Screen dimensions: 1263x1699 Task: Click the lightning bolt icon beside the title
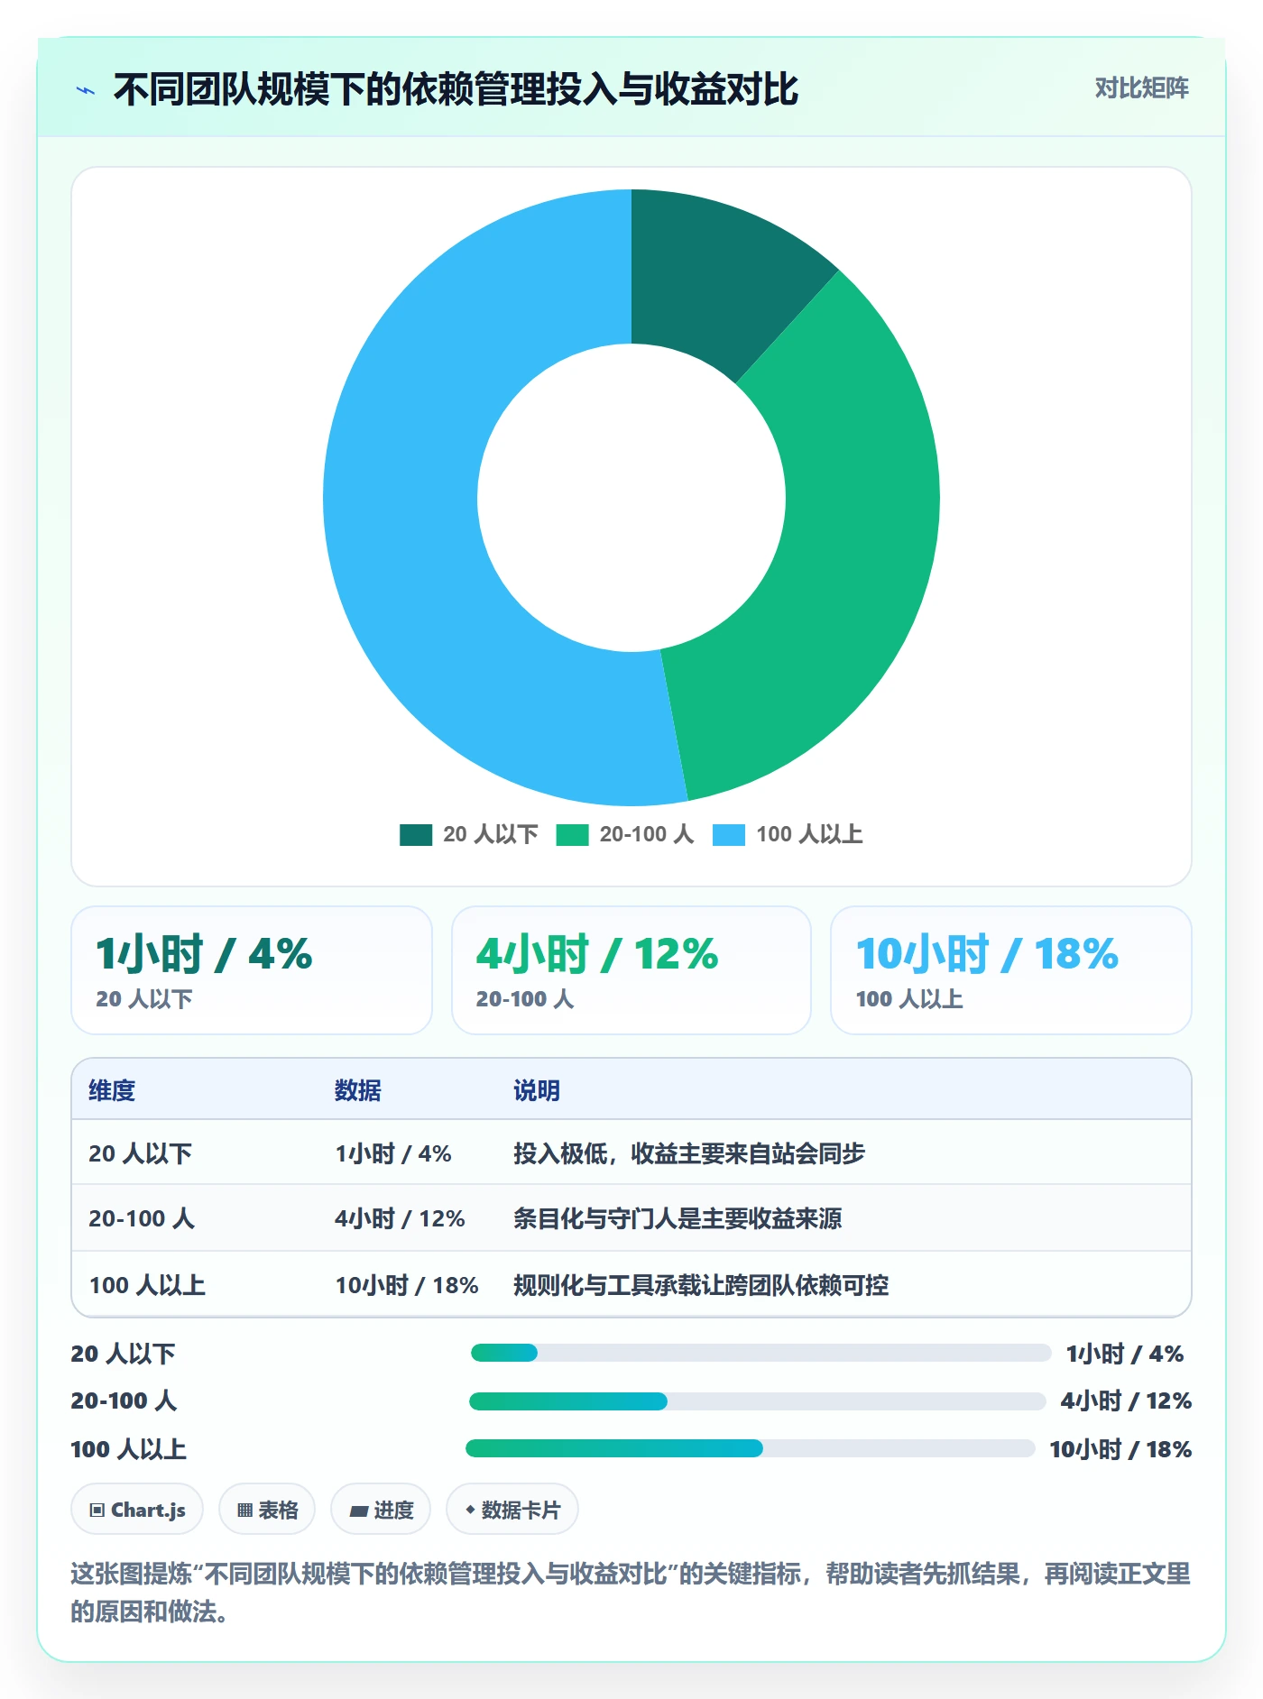pos(86,90)
